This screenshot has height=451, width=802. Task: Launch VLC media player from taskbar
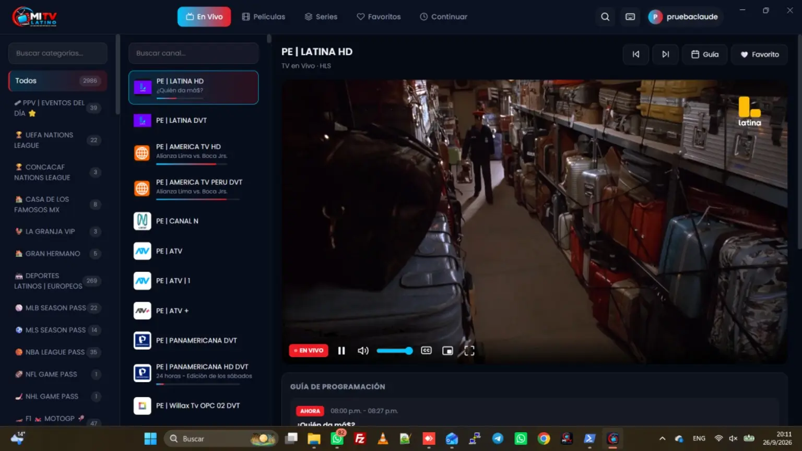point(383,439)
